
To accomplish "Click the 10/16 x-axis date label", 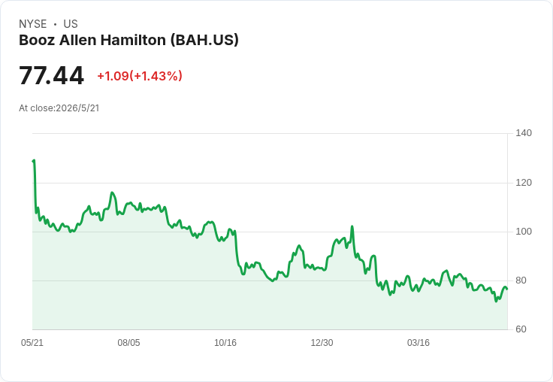I will pyautogui.click(x=225, y=343).
